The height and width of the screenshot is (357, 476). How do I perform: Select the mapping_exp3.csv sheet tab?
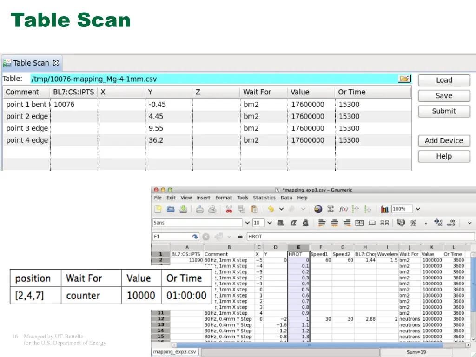tap(175, 352)
